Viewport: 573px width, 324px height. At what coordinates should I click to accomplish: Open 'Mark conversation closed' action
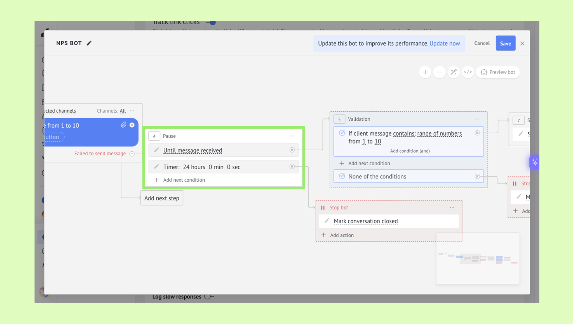(366, 221)
